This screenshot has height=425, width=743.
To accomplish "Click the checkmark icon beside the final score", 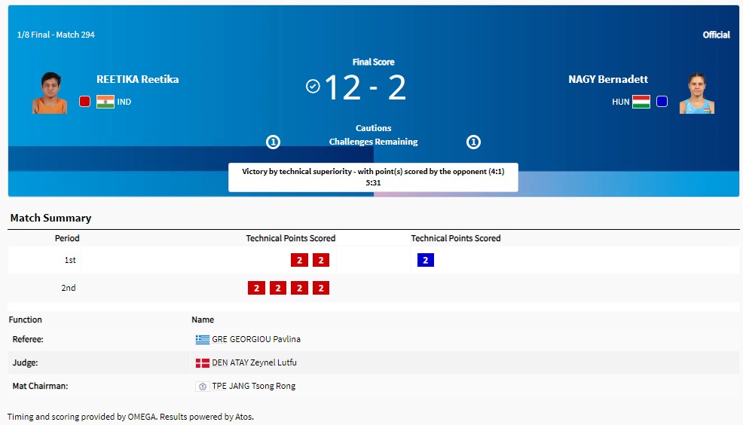I will pos(313,87).
